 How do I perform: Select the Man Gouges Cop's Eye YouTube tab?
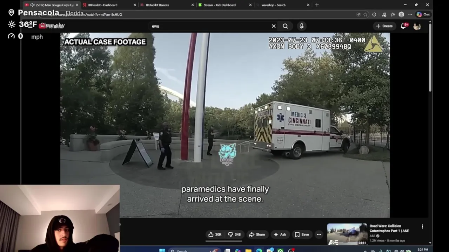point(52,5)
